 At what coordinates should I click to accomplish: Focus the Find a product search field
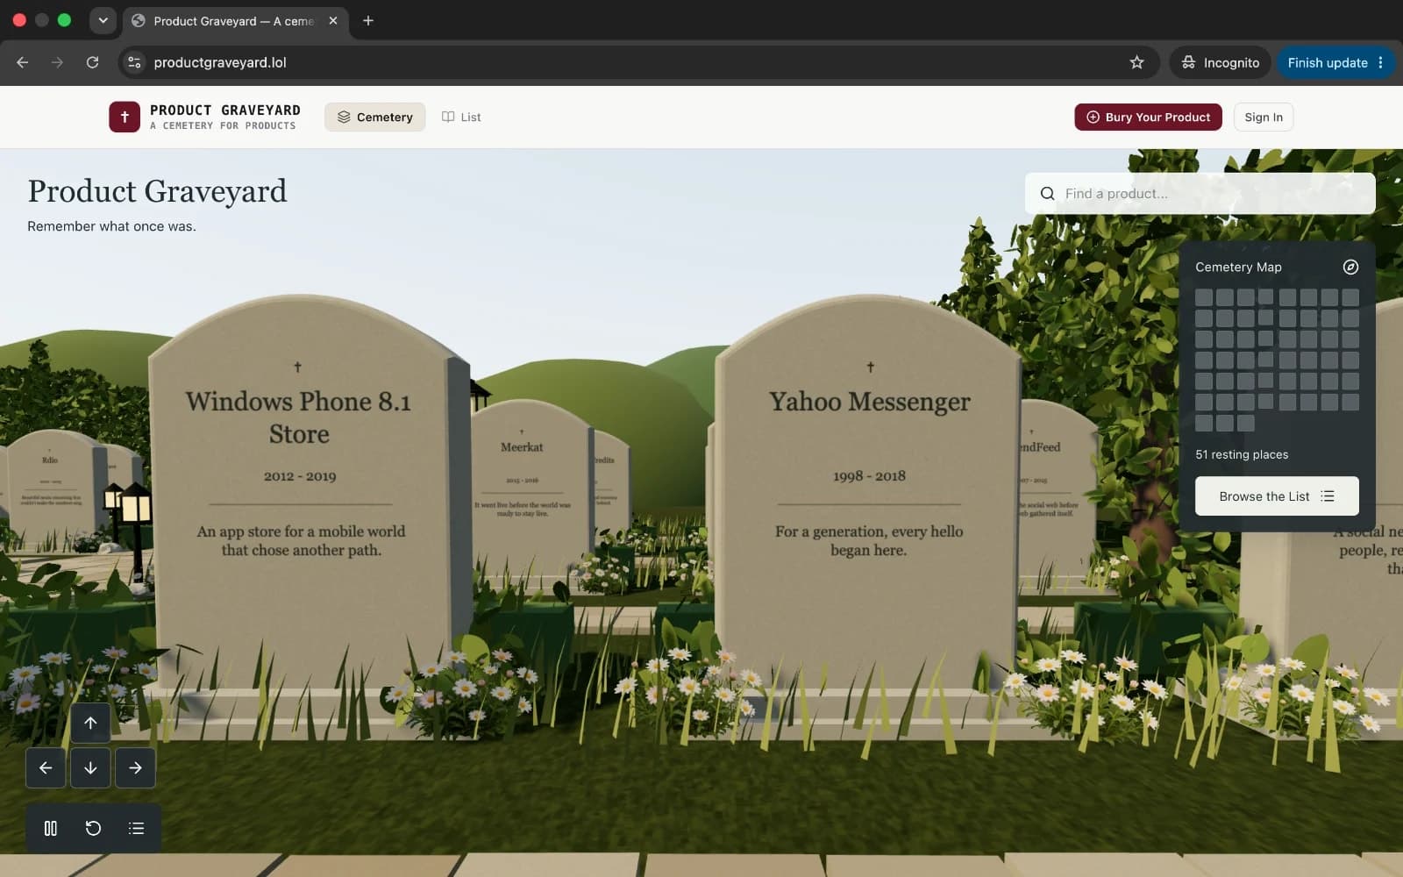coord(1200,193)
